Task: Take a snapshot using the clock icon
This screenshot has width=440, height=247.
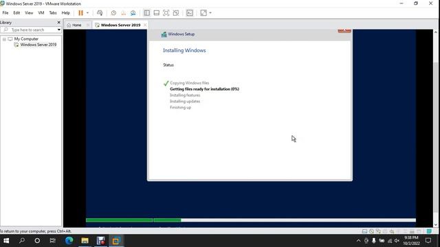Action: point(113,13)
